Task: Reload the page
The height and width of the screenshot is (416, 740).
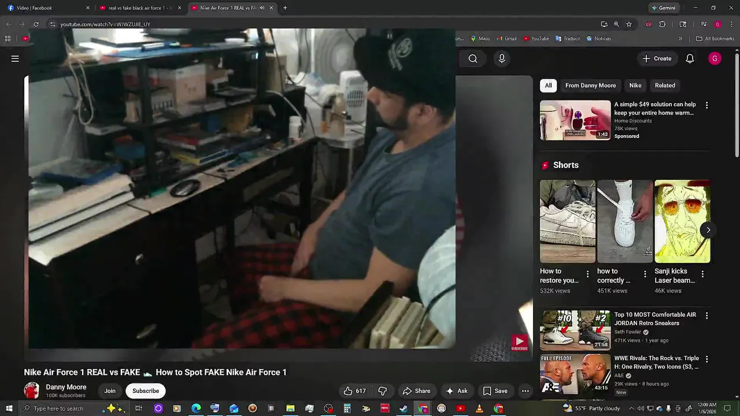Action: pyautogui.click(x=36, y=24)
